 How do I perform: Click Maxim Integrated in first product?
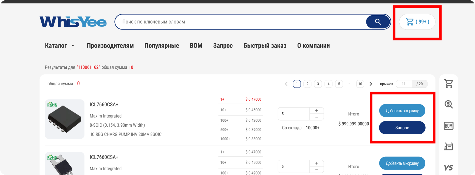point(106,116)
